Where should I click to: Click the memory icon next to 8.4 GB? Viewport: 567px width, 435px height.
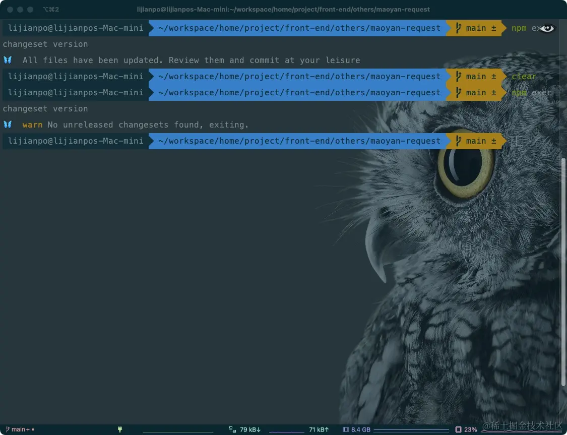tap(346, 429)
